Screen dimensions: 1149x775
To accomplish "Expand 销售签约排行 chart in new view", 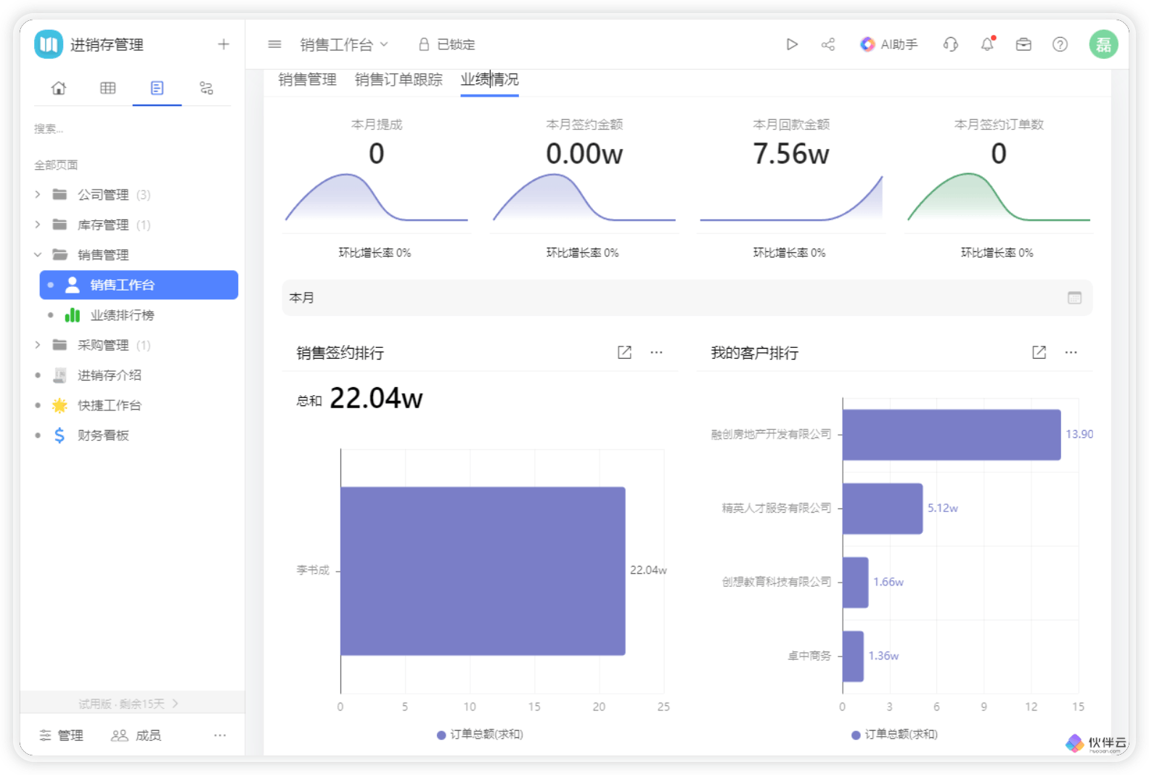I will pyautogui.click(x=624, y=352).
